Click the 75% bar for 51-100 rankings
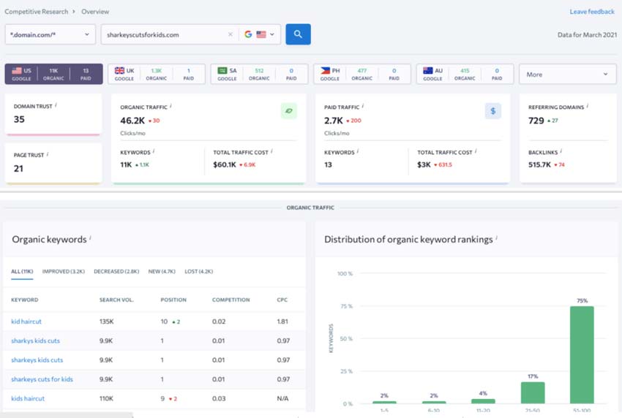 (x=582, y=354)
